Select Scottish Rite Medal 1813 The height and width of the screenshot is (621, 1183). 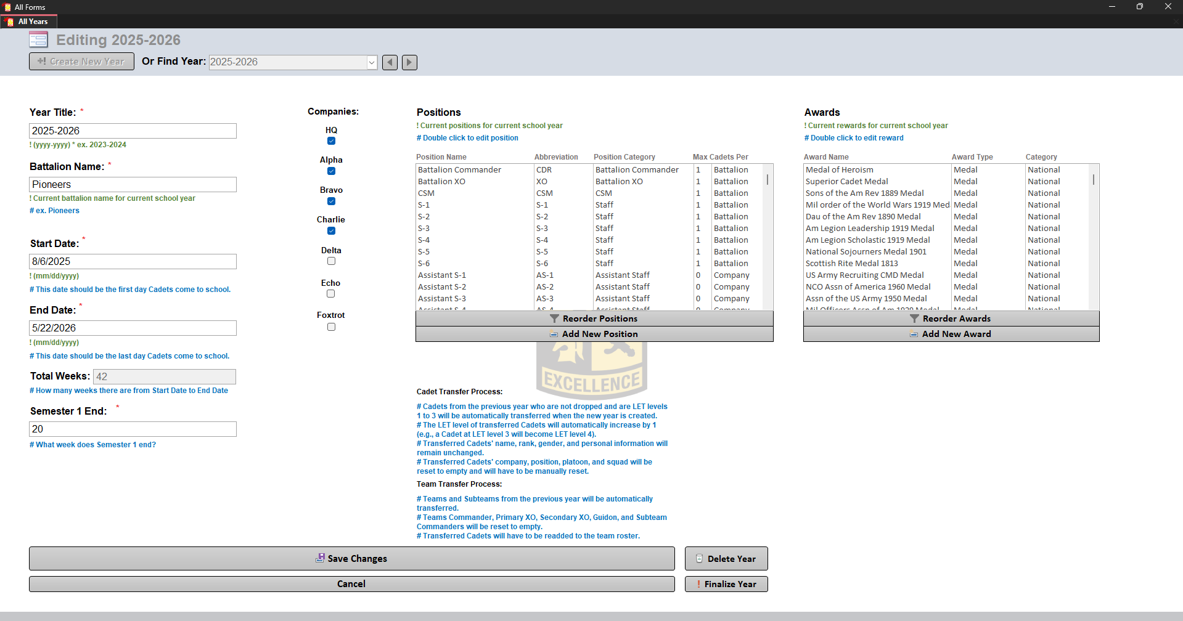(852, 264)
